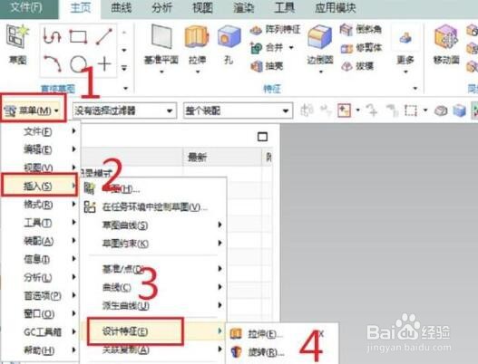Open 首选项(P) in the dropdown menu
Screen dimensions: 478x364
click(40, 295)
